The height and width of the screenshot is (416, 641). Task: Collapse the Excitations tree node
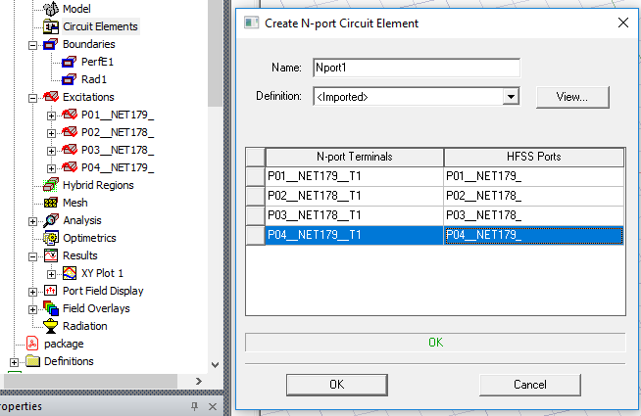pos(33,97)
